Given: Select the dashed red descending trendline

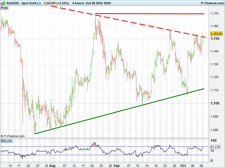Looking at the screenshot, I should 128,22.
